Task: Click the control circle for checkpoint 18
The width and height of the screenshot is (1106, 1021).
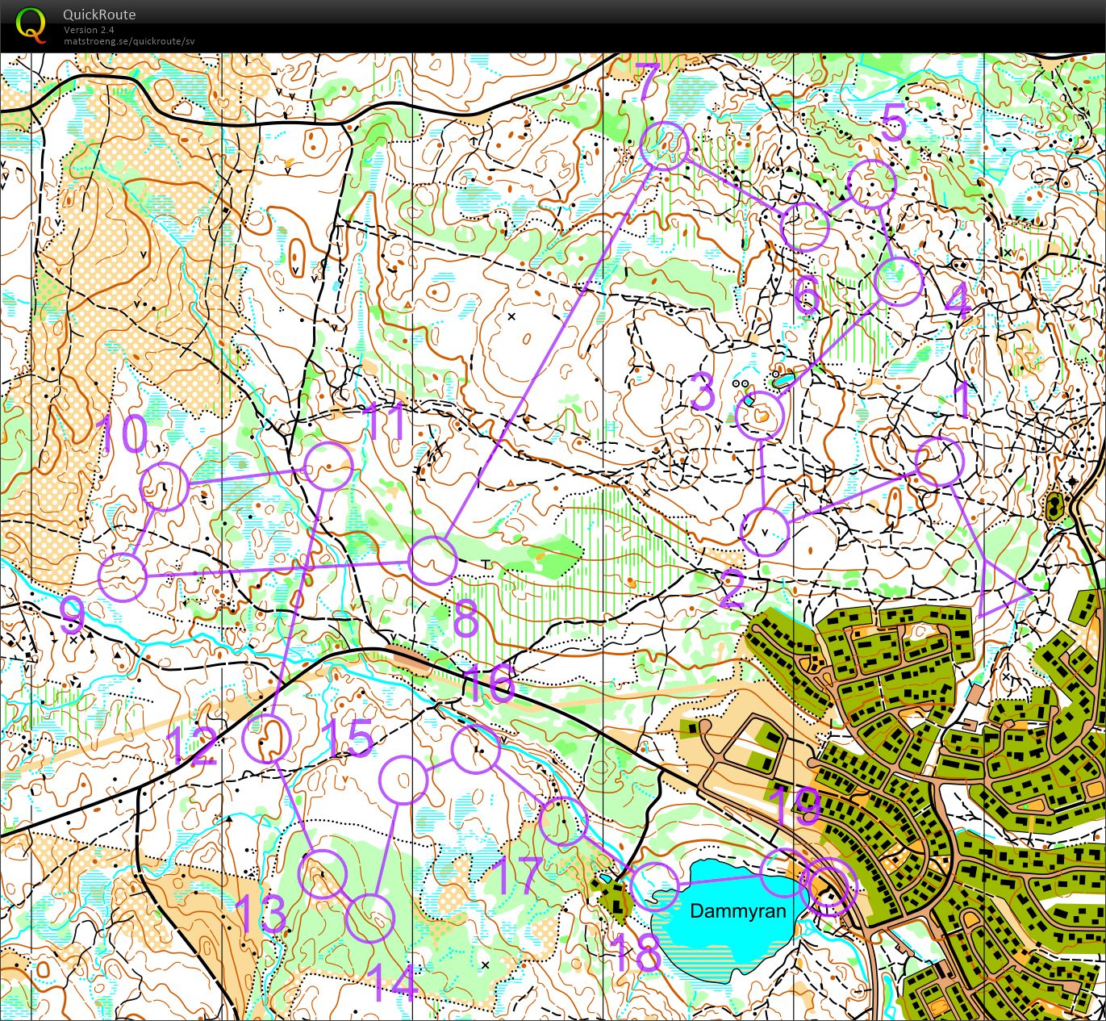Action: tap(654, 886)
